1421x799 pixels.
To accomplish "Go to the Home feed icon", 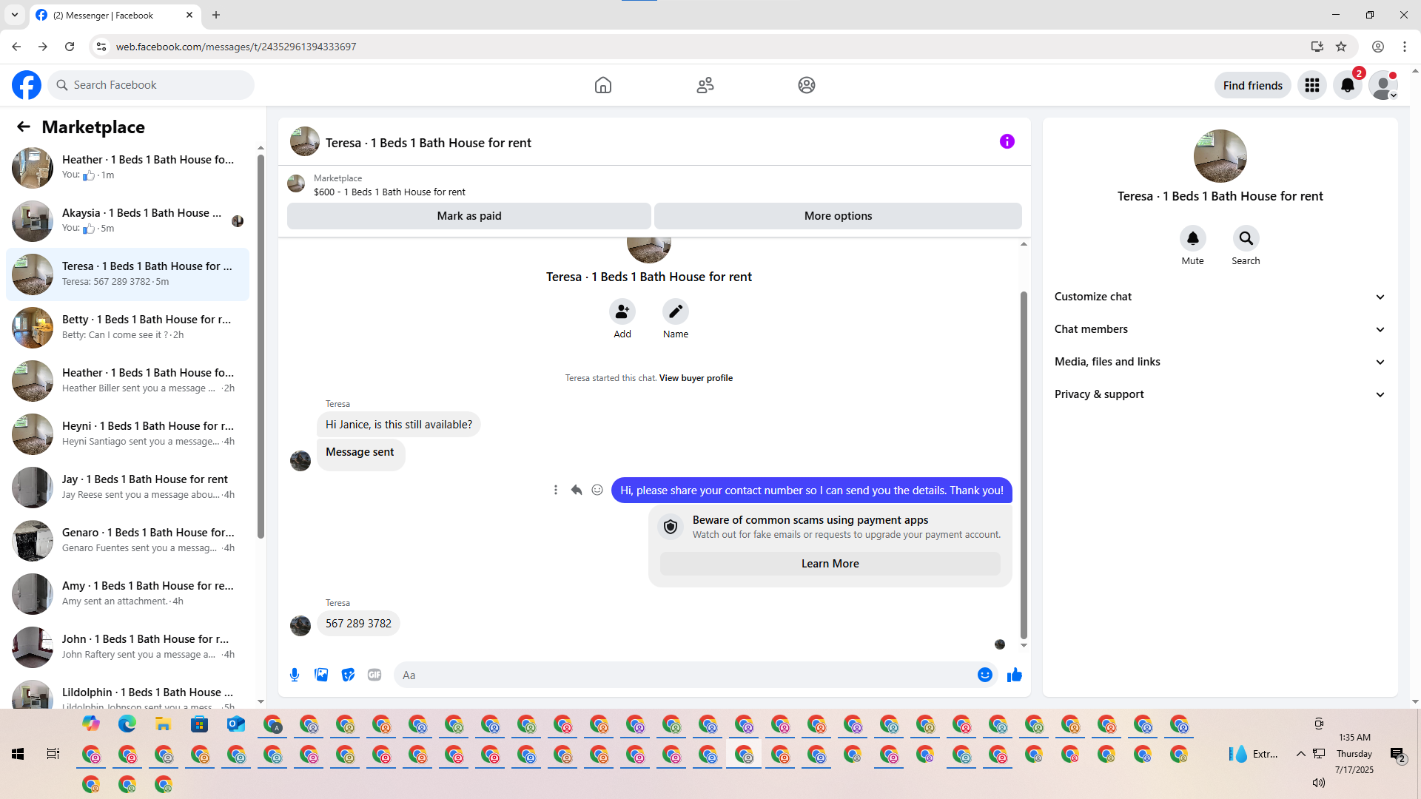I will [603, 85].
